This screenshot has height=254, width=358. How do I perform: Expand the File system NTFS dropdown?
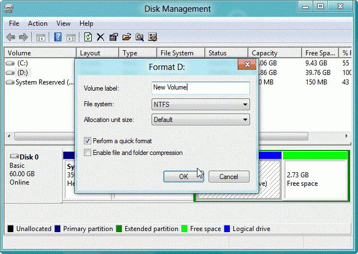pos(201,105)
